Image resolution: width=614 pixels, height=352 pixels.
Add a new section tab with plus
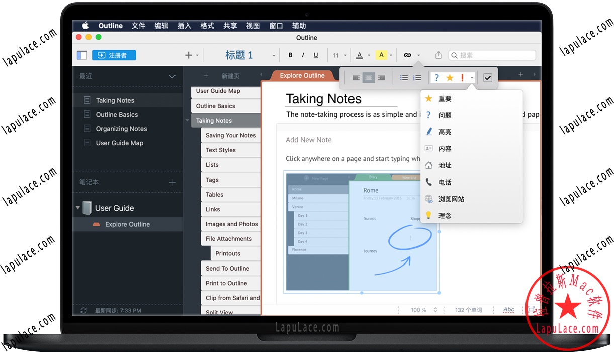click(521, 74)
